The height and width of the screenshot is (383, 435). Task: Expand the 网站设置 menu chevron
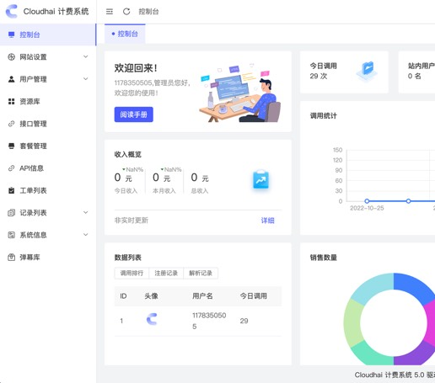86,56
